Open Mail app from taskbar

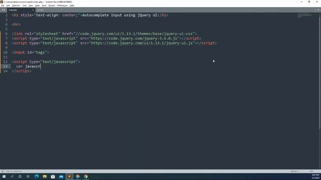pos(61,176)
